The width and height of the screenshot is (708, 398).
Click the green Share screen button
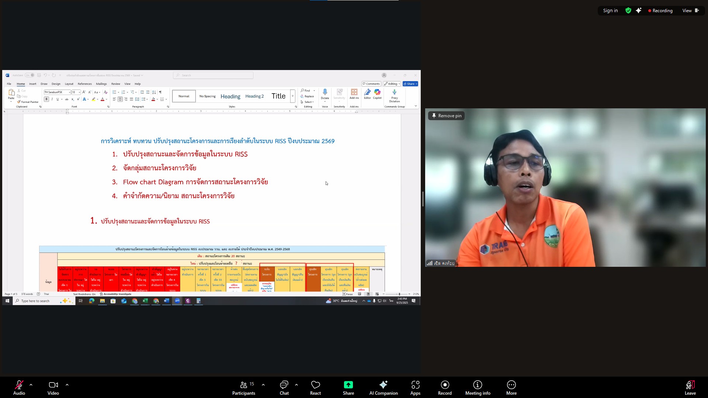348,388
